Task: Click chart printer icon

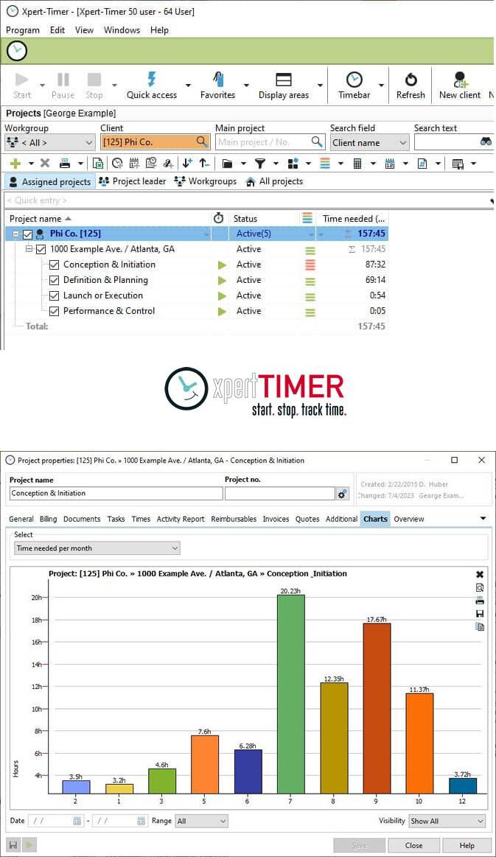Action: coord(480,601)
